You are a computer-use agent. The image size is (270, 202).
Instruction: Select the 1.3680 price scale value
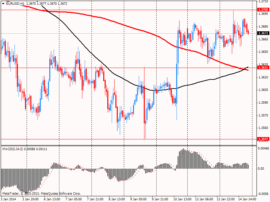click(263, 27)
